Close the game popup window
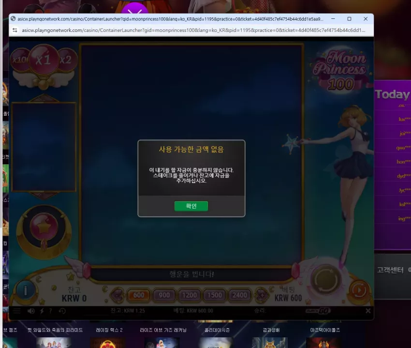 tap(366, 19)
